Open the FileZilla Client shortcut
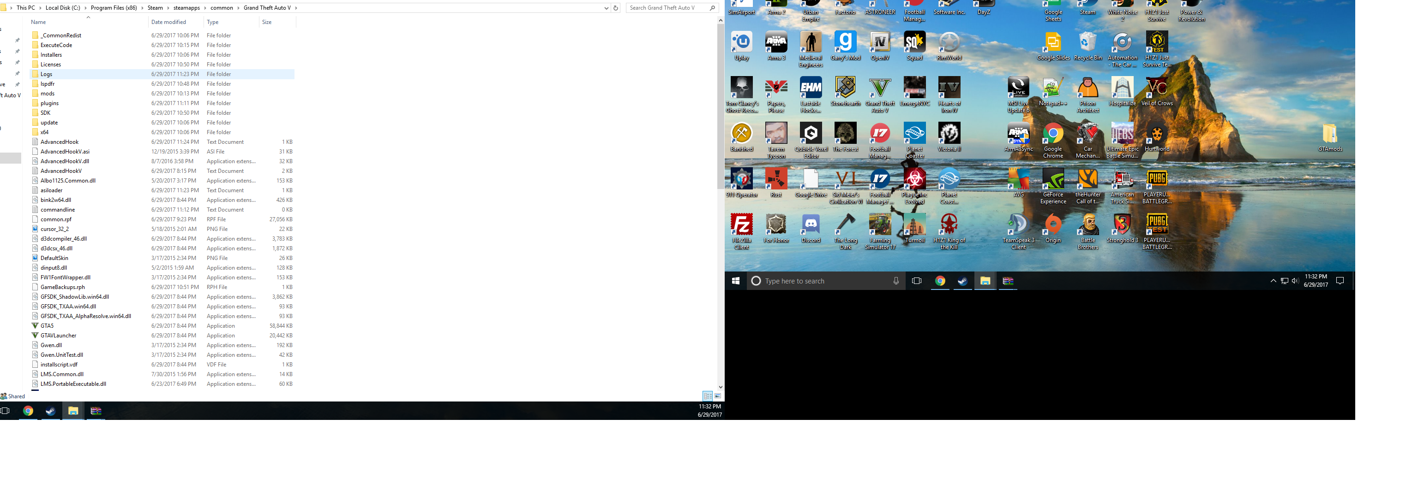1406x484 pixels. click(742, 232)
